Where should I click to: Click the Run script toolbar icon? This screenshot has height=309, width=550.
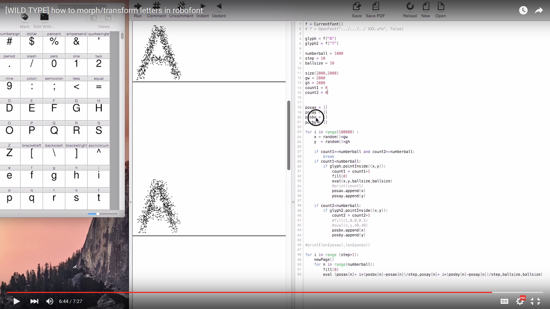tap(138, 6)
